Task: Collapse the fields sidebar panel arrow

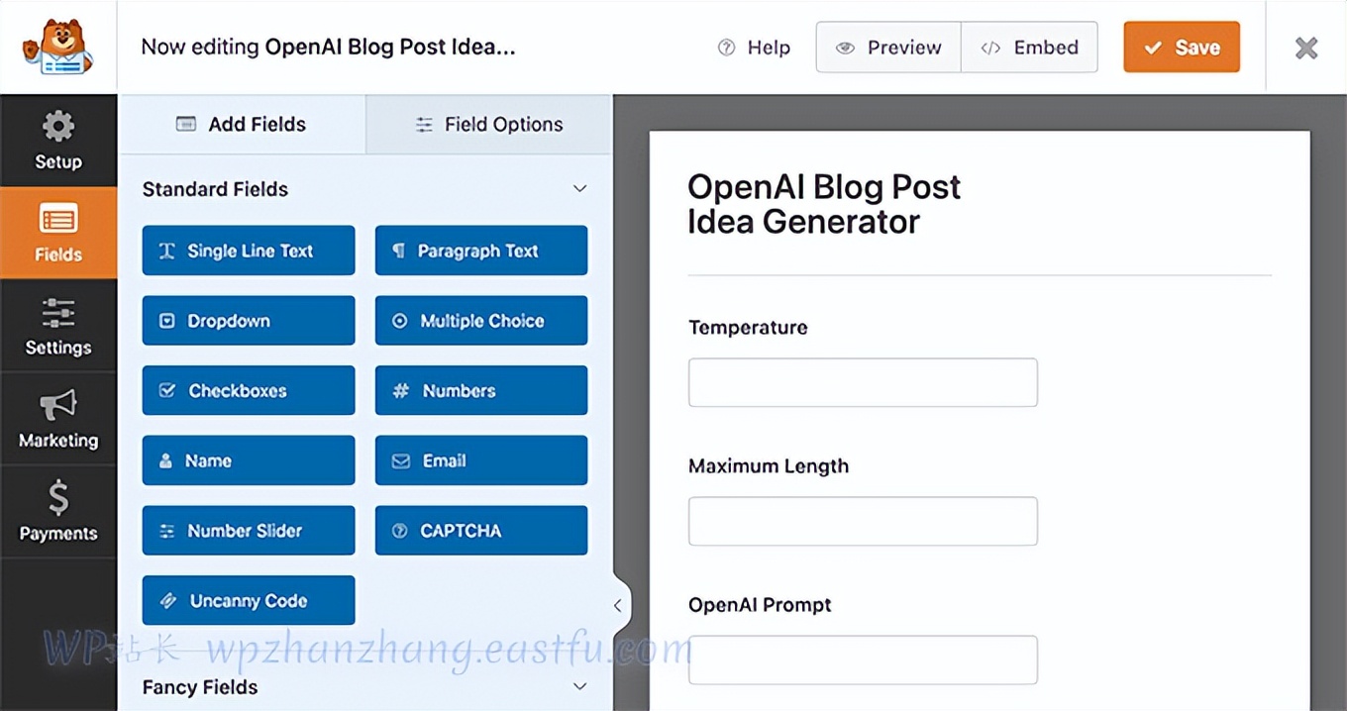Action: click(617, 605)
